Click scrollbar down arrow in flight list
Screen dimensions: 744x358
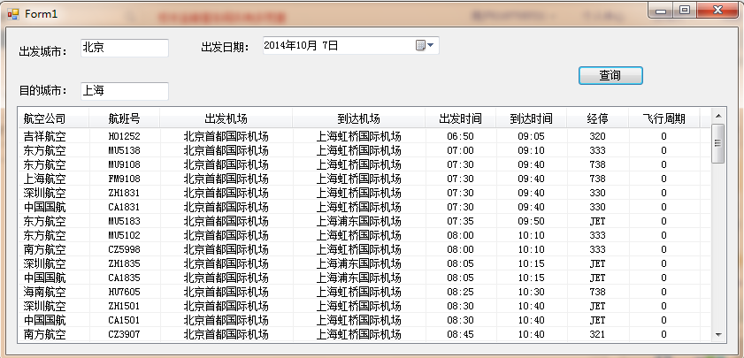point(718,334)
